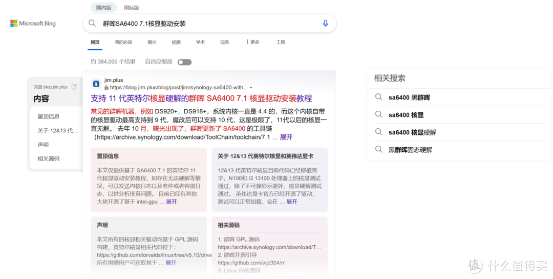Expand the 关于 12&13 代英特尔核显 card text
Viewport: 553px width, 279px height.
tap(292, 202)
